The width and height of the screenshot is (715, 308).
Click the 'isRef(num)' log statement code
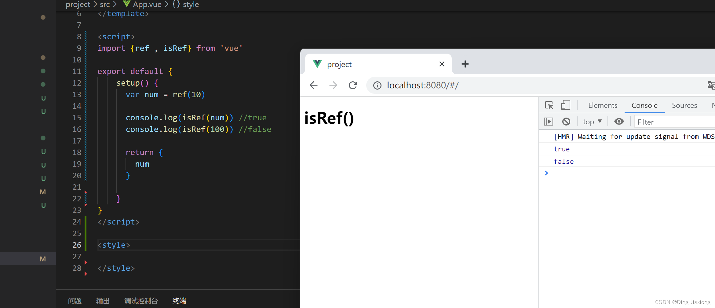click(179, 118)
